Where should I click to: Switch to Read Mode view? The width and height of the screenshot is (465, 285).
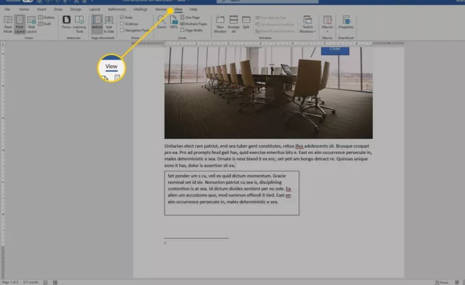[x=8, y=24]
